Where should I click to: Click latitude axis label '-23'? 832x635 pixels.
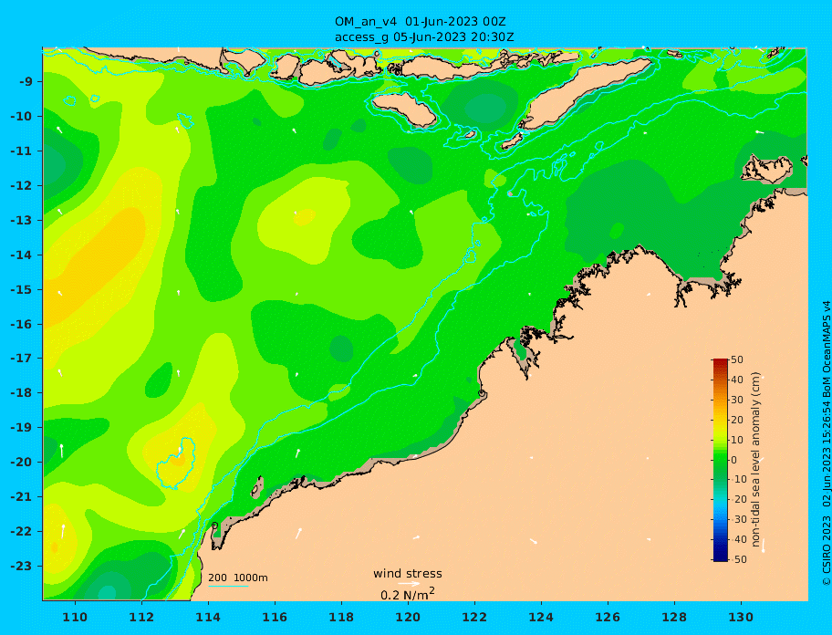(x=21, y=566)
